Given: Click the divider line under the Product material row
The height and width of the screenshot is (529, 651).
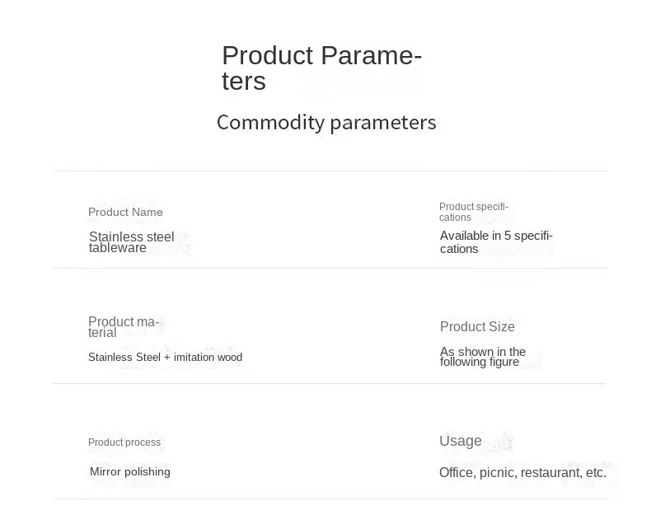Looking at the screenshot, I should tap(329, 383).
